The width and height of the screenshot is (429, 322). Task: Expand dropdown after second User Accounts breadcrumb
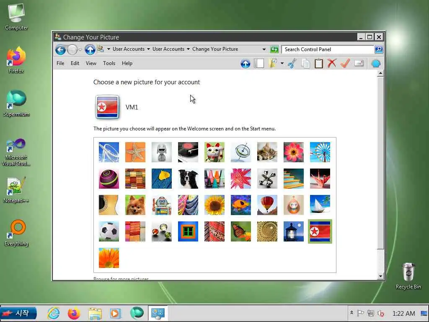[188, 49]
